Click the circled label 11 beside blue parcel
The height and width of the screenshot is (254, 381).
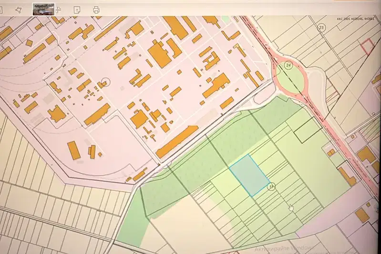271,187
